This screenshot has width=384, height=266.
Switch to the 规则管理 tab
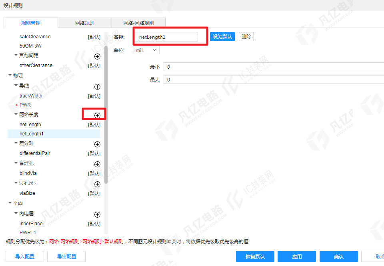click(31, 23)
